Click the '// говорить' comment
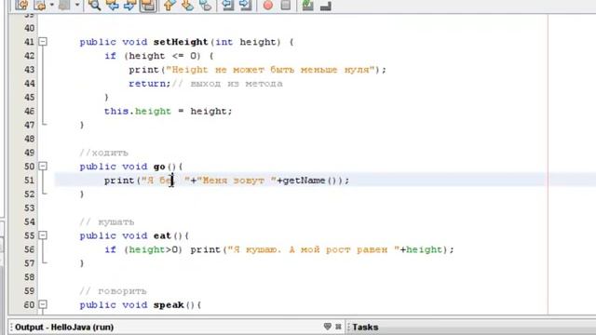596x335 pixels. pos(113,291)
